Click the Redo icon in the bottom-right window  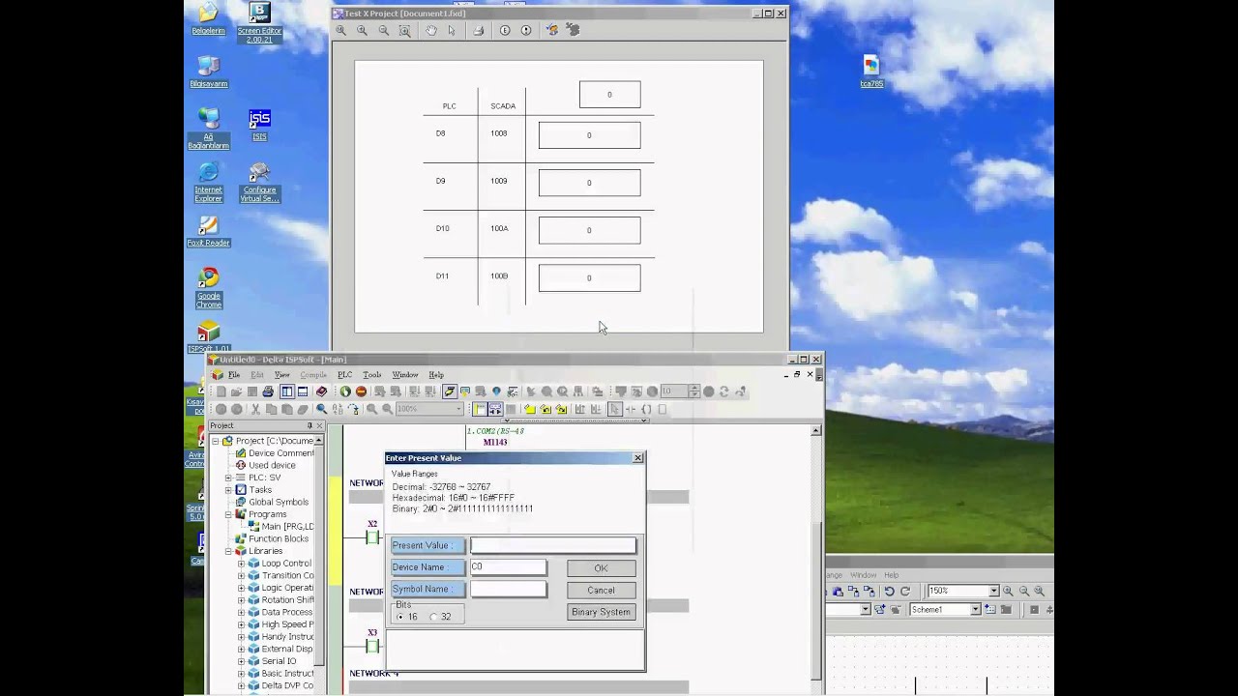905,591
